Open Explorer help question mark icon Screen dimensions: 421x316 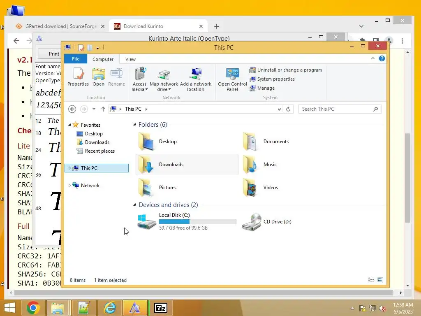tap(382, 58)
